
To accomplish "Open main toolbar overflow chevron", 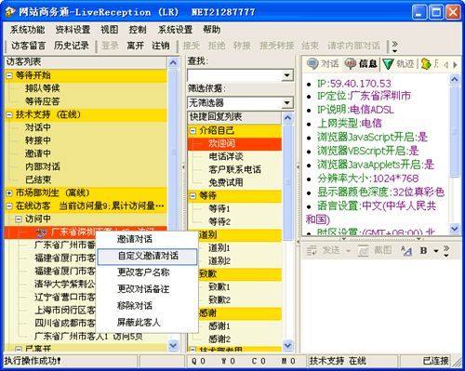I will (394, 46).
